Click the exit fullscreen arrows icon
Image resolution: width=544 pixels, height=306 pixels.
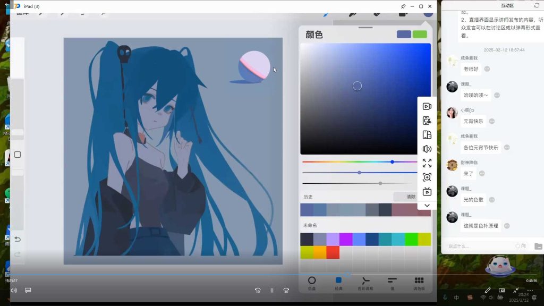[516, 290]
